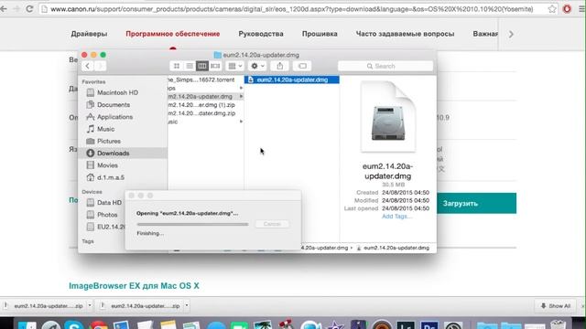Bookmark the page with the star icon
586x329 pixels.
coord(552,9)
